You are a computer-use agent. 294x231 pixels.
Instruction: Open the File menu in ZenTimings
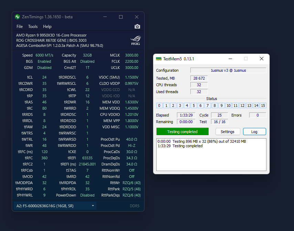(x=20, y=27)
